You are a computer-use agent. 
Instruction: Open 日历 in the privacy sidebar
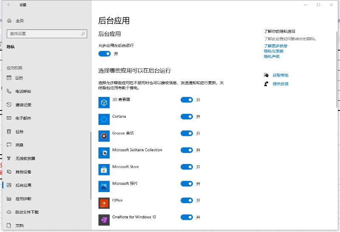pyautogui.click(x=19, y=78)
